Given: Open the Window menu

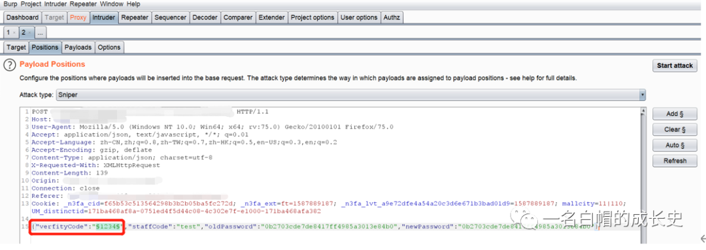Looking at the screenshot, I should tap(112, 4).
